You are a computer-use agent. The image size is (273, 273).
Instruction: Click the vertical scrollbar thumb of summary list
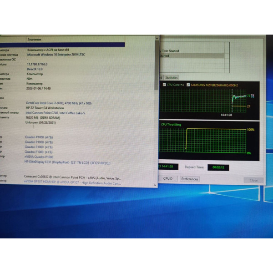click(x=157, y=65)
